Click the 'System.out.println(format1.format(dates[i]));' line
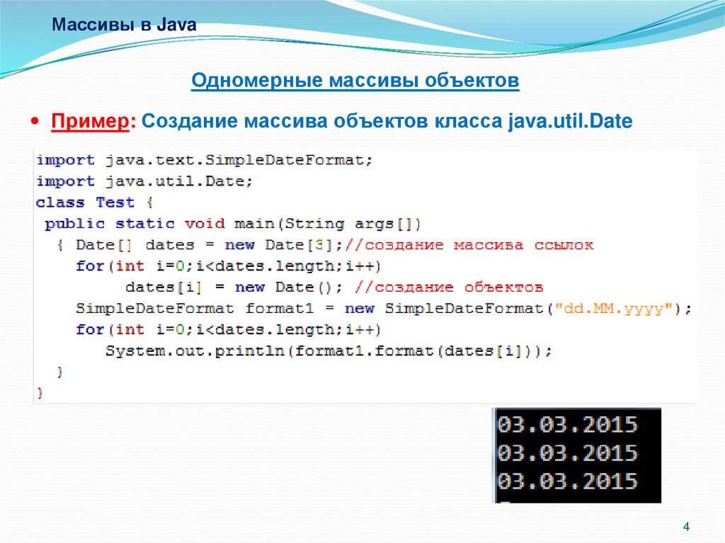This screenshot has width=725, height=543. [329, 351]
